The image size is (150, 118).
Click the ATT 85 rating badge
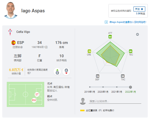click(x=110, y=37)
